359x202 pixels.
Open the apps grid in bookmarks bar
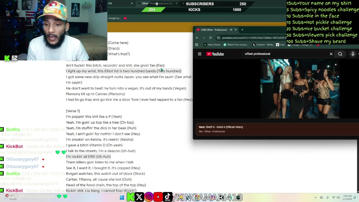point(197,45)
